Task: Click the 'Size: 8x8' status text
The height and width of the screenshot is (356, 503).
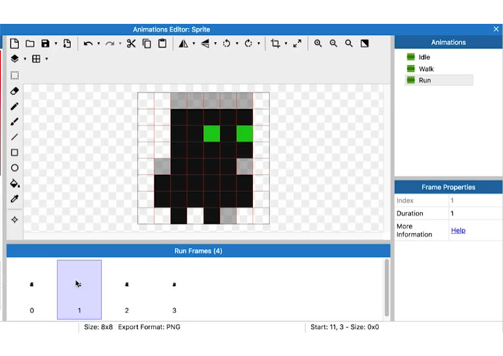Action: [98, 327]
